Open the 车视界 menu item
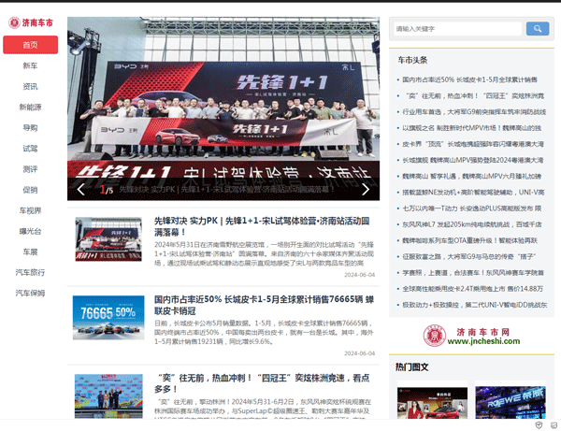Image resolution: width=561 pixels, height=431 pixels. 31,210
